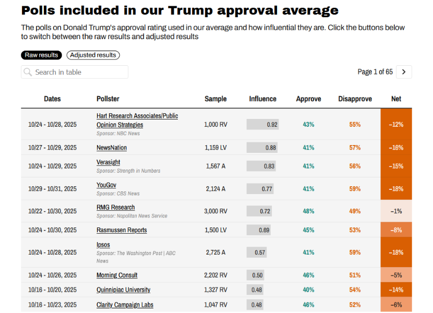Open the Verasight pollster link

109,162
